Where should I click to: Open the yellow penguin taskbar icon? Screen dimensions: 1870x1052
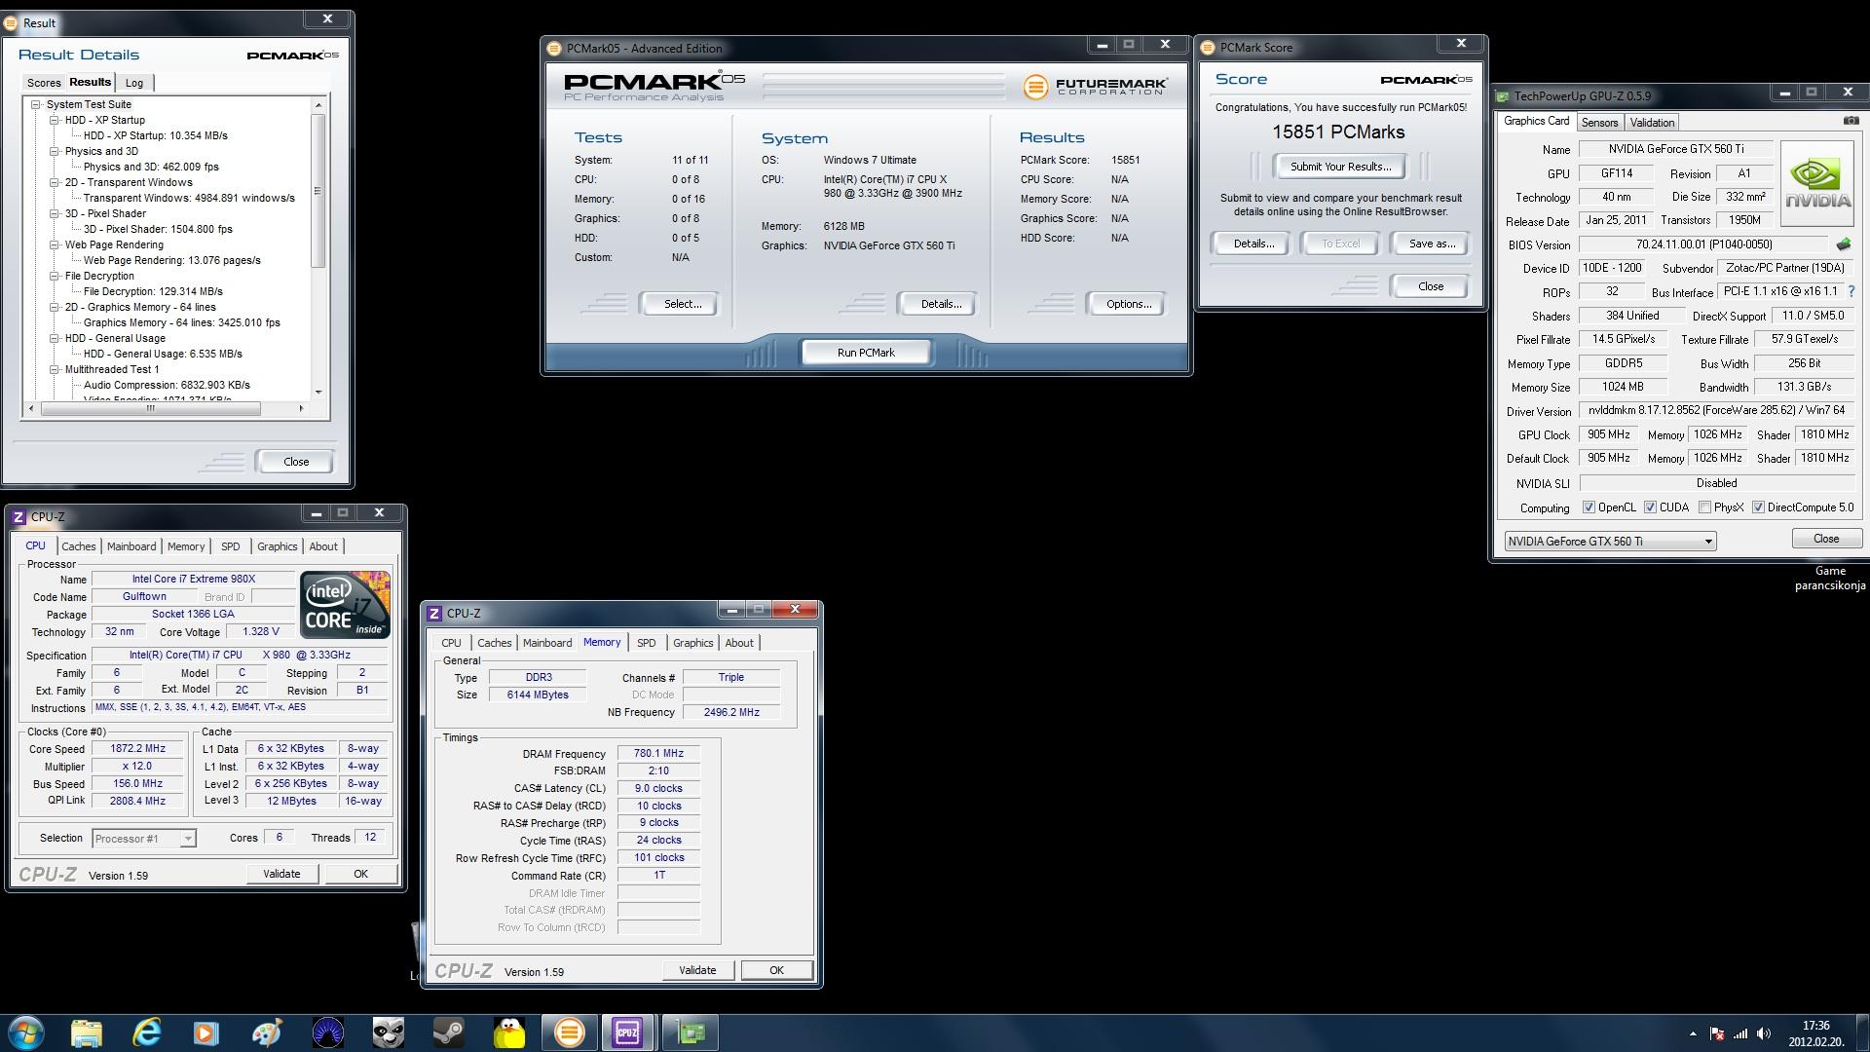pos(508,1033)
